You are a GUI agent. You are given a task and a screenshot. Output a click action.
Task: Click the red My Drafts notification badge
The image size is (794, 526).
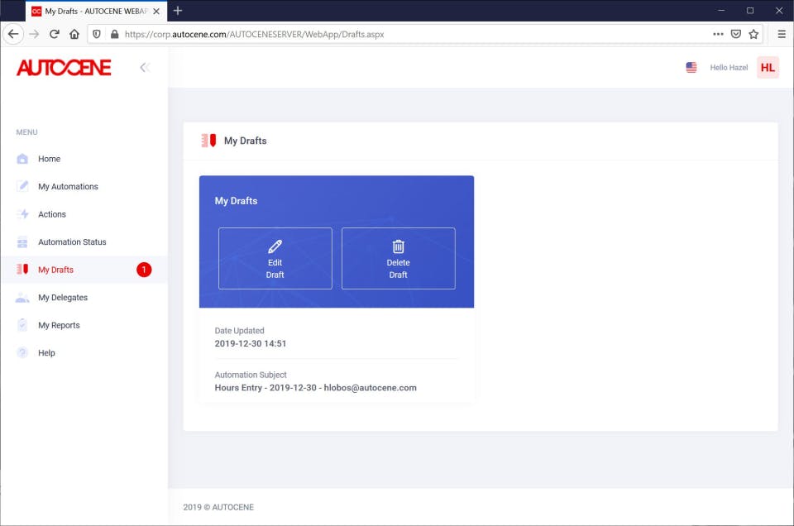pyautogui.click(x=144, y=270)
